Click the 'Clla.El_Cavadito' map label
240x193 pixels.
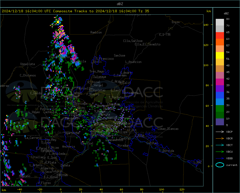click(147, 44)
